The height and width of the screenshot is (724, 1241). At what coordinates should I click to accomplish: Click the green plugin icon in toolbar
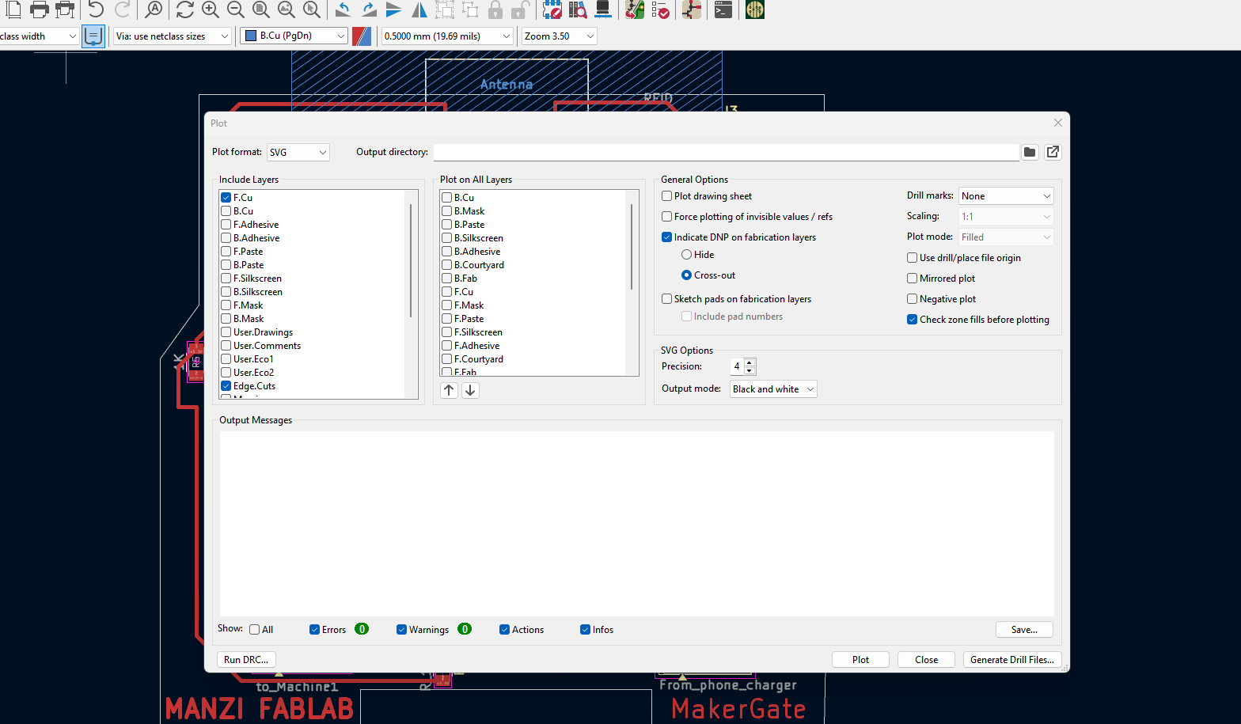tap(754, 9)
